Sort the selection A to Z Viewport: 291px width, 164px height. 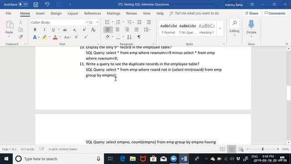coord(129,37)
